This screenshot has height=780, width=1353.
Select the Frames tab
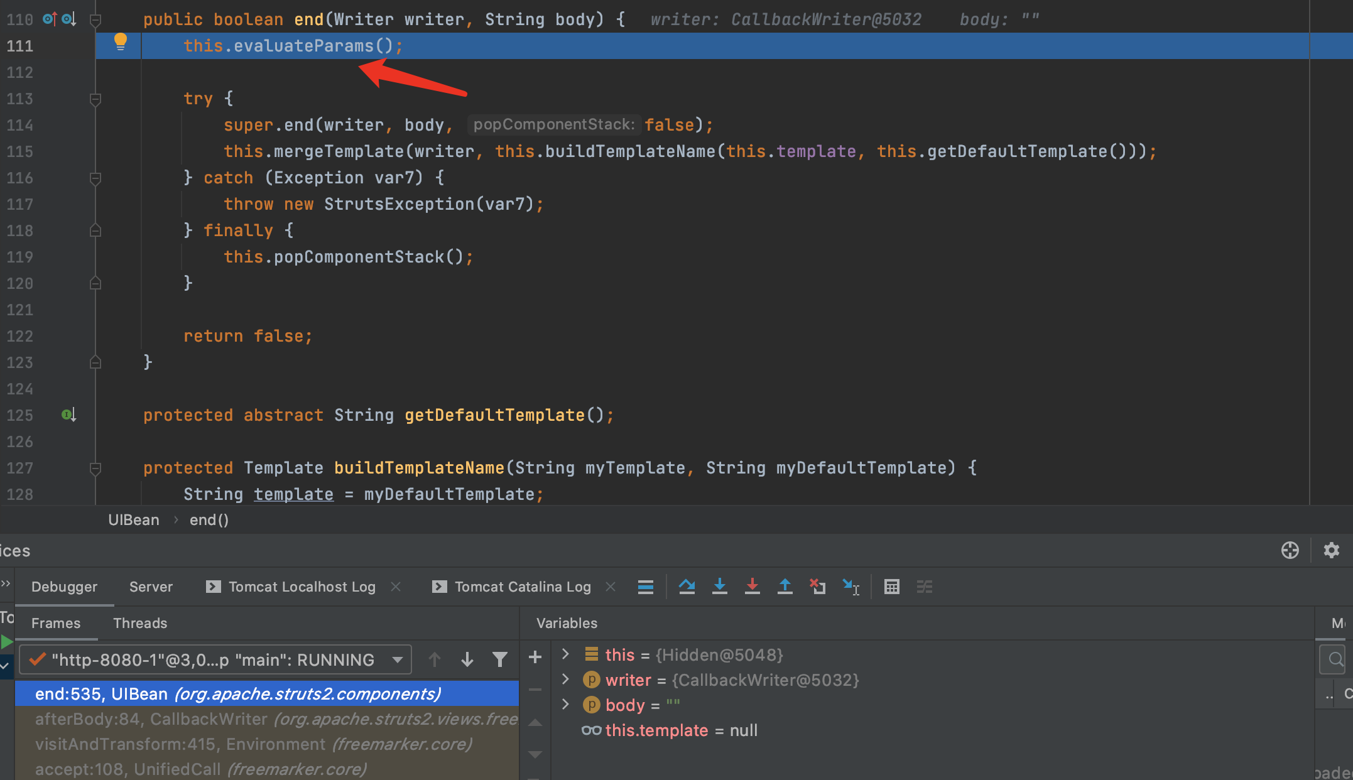pos(56,623)
